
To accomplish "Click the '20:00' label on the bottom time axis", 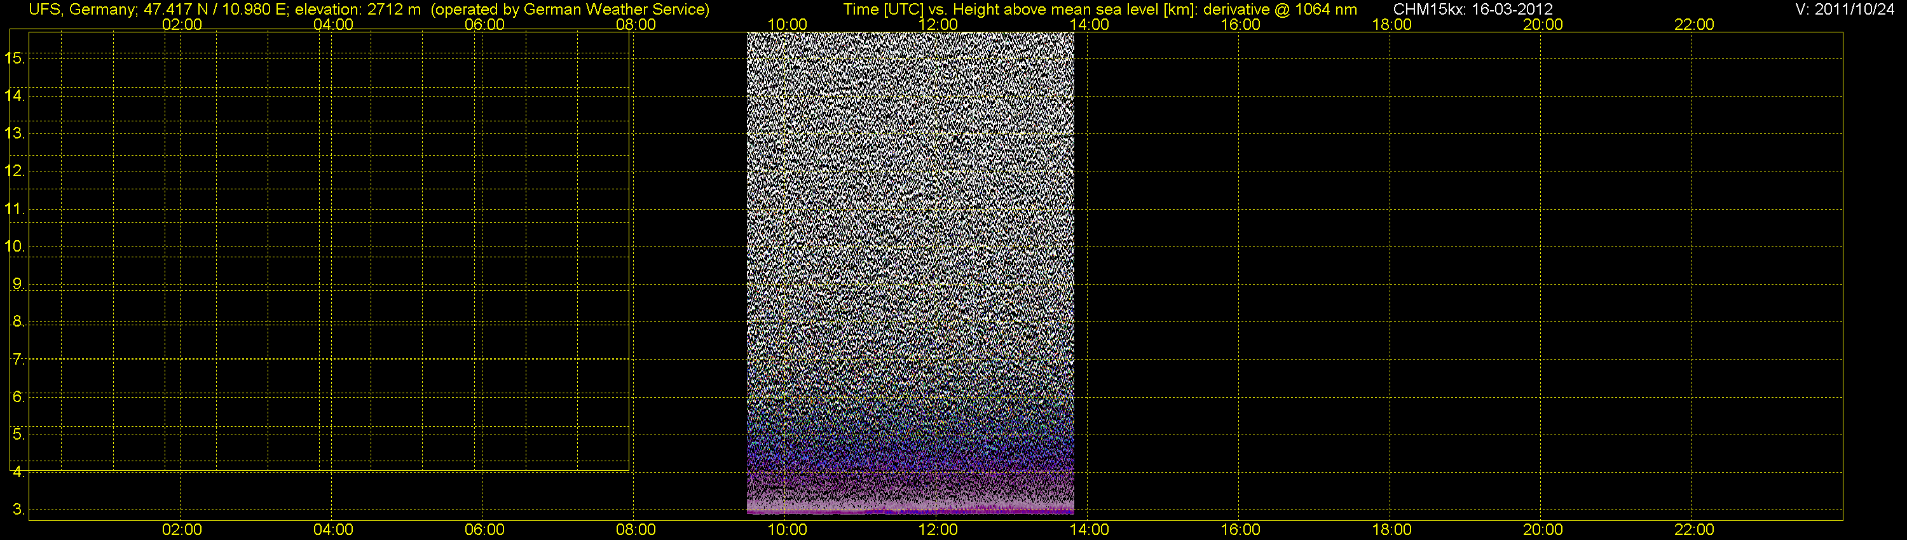I will pos(1543,530).
